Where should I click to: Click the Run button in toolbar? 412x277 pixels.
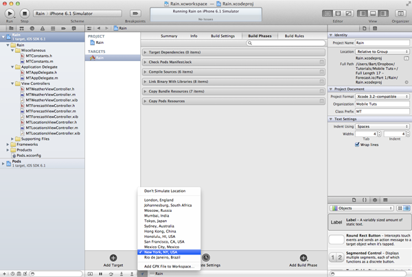pos(10,14)
